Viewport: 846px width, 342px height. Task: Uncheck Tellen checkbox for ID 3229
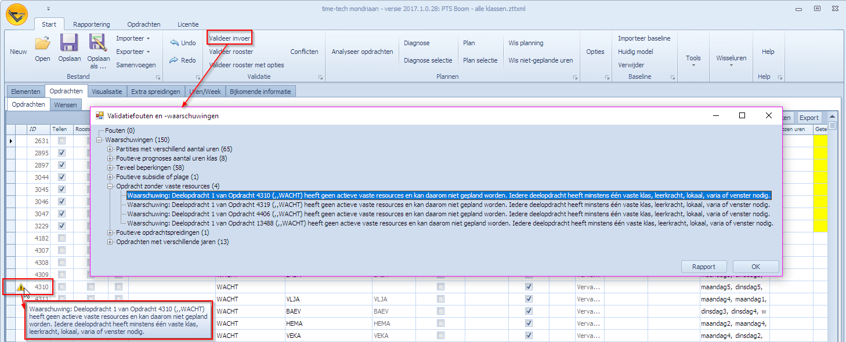click(62, 226)
